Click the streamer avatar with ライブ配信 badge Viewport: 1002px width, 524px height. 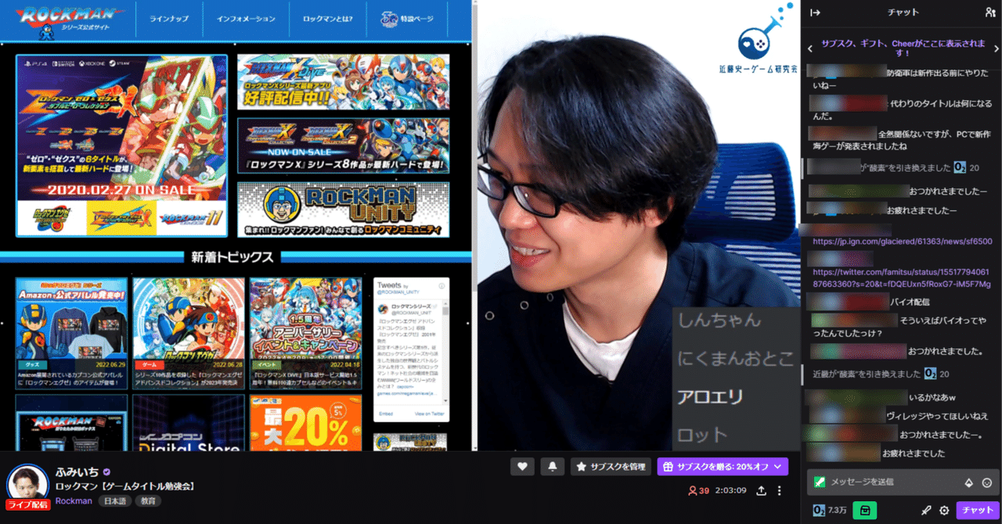[x=28, y=486]
